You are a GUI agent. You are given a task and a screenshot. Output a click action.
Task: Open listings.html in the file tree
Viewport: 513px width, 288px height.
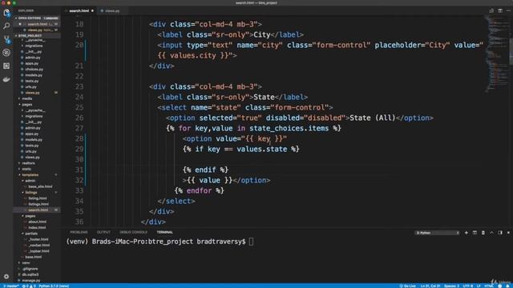tap(38, 204)
